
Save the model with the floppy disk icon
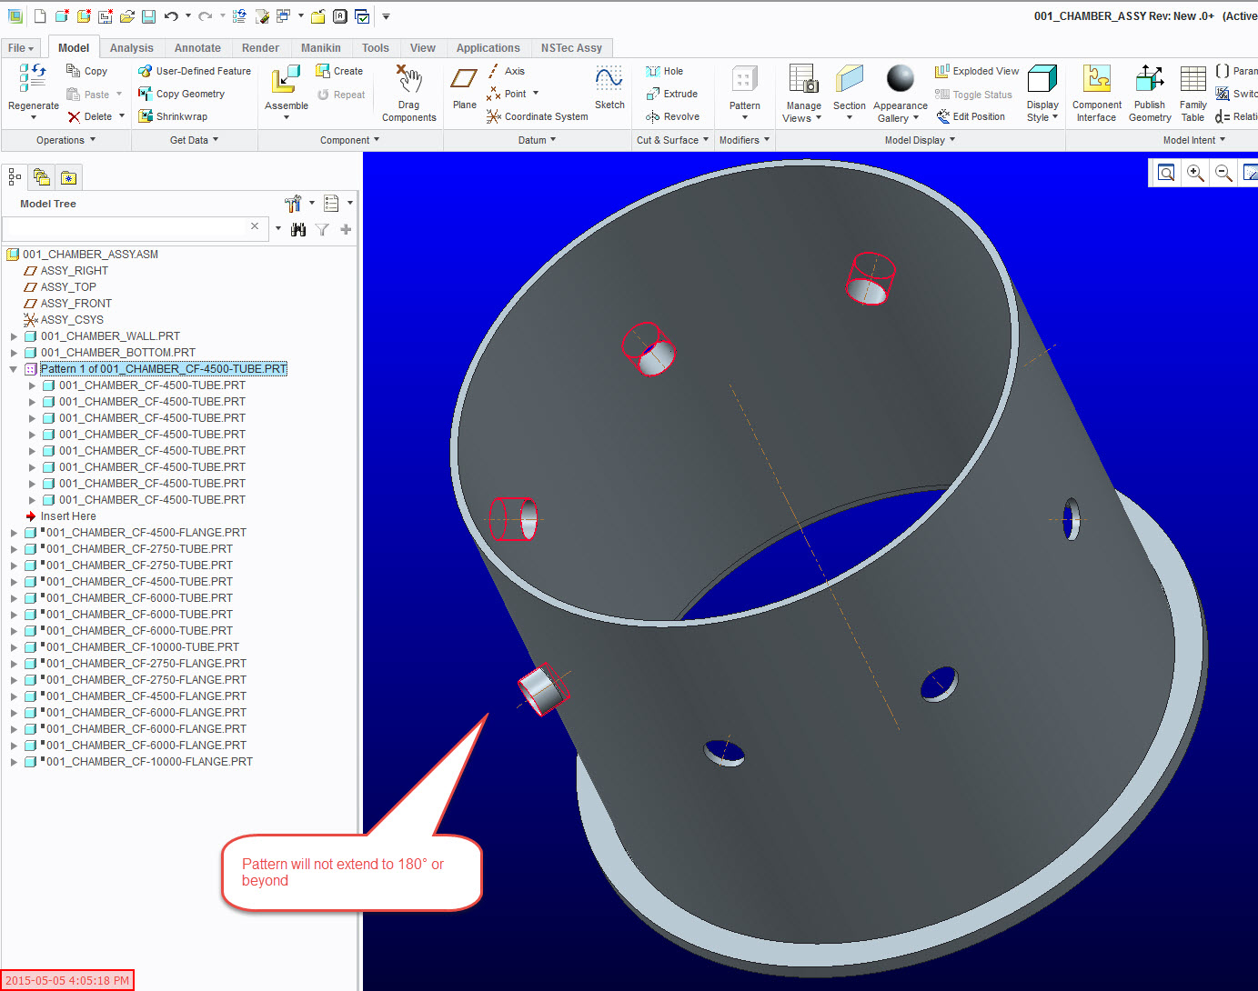(148, 16)
